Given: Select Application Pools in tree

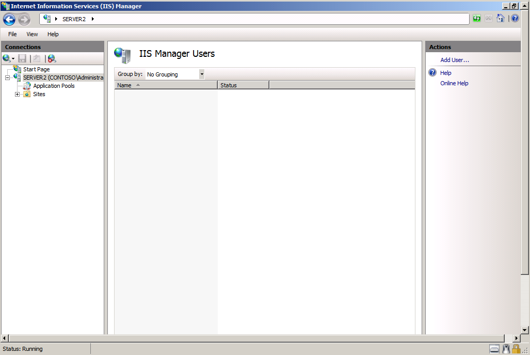Looking at the screenshot, I should pyautogui.click(x=54, y=86).
